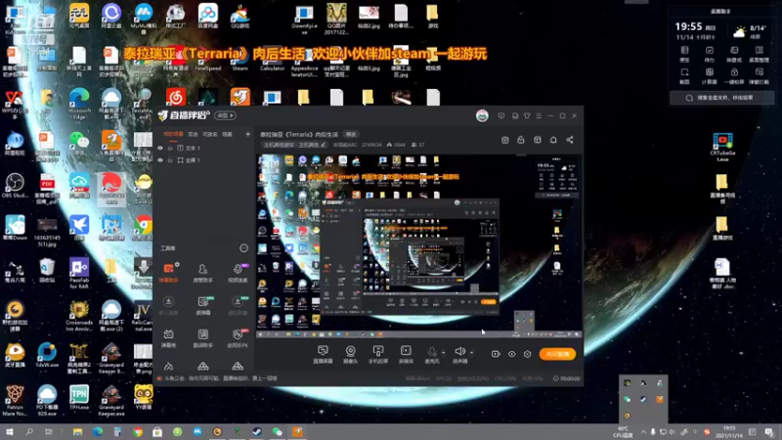This screenshot has width=782, height=440.
Task: Select the 全屏 1 source row
Action: (202, 160)
